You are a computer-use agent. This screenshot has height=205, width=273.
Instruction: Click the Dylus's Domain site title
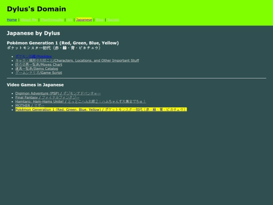[x=36, y=9]
